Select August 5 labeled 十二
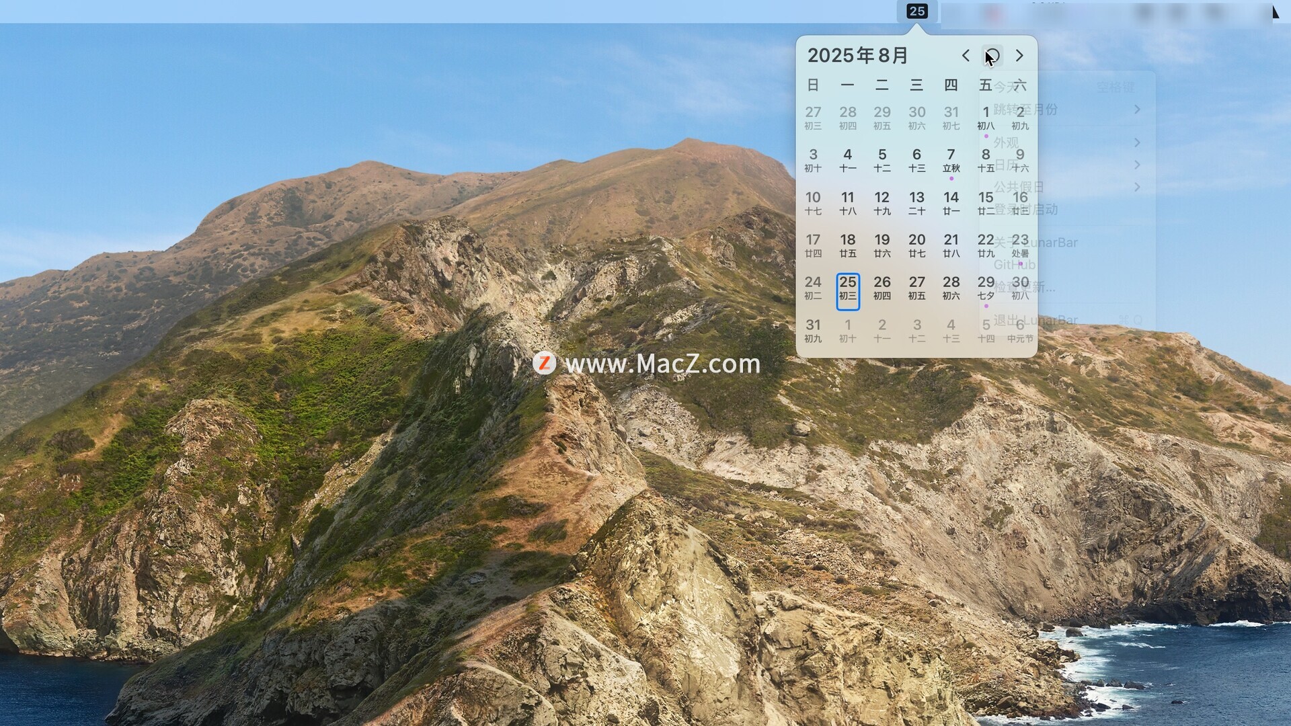1291x726 pixels. tap(882, 161)
